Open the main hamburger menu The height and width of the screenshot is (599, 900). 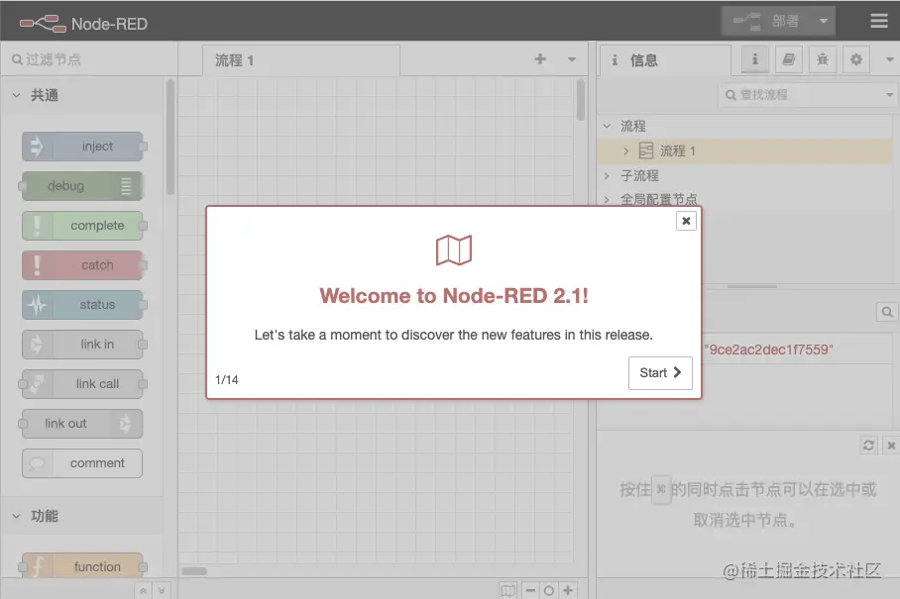tap(879, 21)
